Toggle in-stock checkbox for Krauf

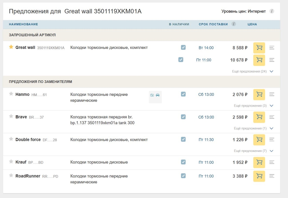[183, 162]
